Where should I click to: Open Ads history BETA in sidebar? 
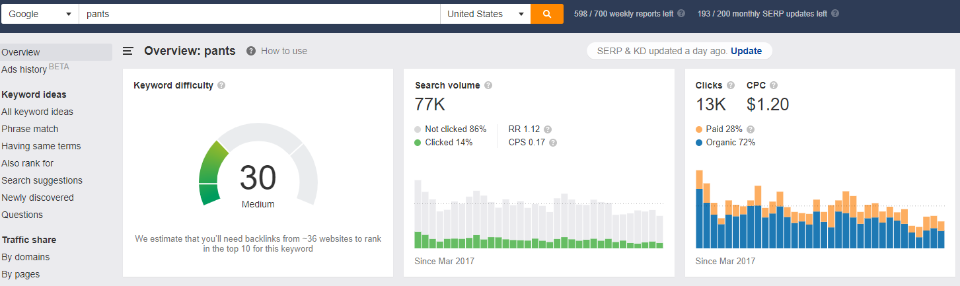point(35,69)
